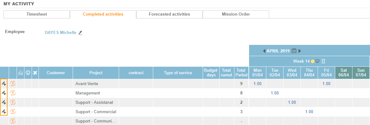Open the calendar date picker icon

pos(294,50)
